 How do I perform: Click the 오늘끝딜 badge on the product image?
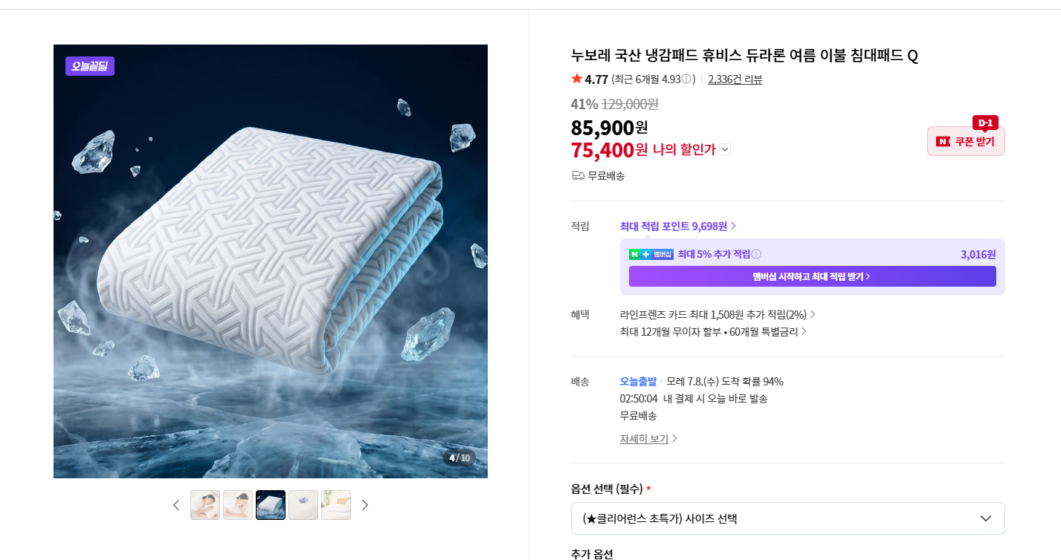pos(90,66)
